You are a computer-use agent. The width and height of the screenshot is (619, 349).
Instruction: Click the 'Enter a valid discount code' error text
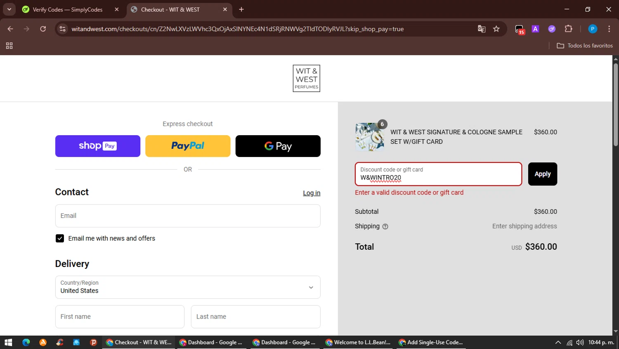(x=409, y=192)
